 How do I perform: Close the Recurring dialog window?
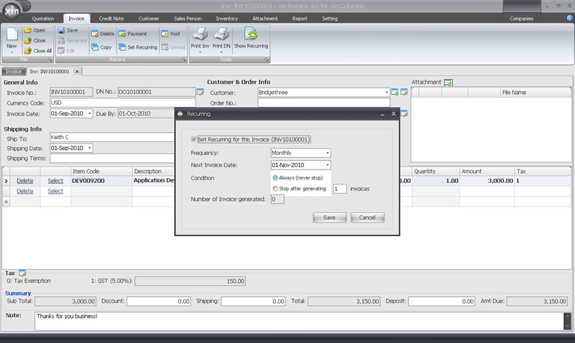393,114
